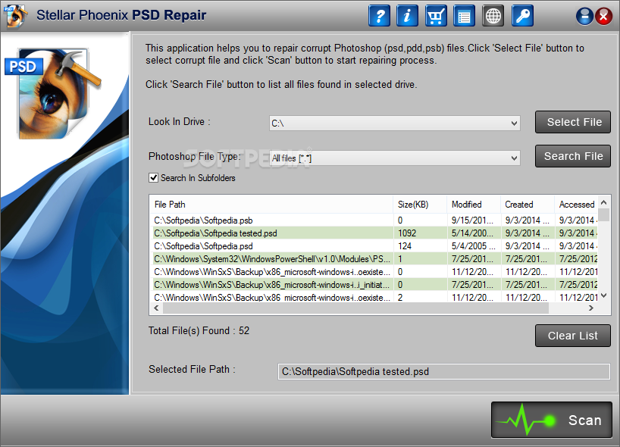The height and width of the screenshot is (447, 620).
Task: Open the Photoshop File Type dropdown
Action: [395, 158]
